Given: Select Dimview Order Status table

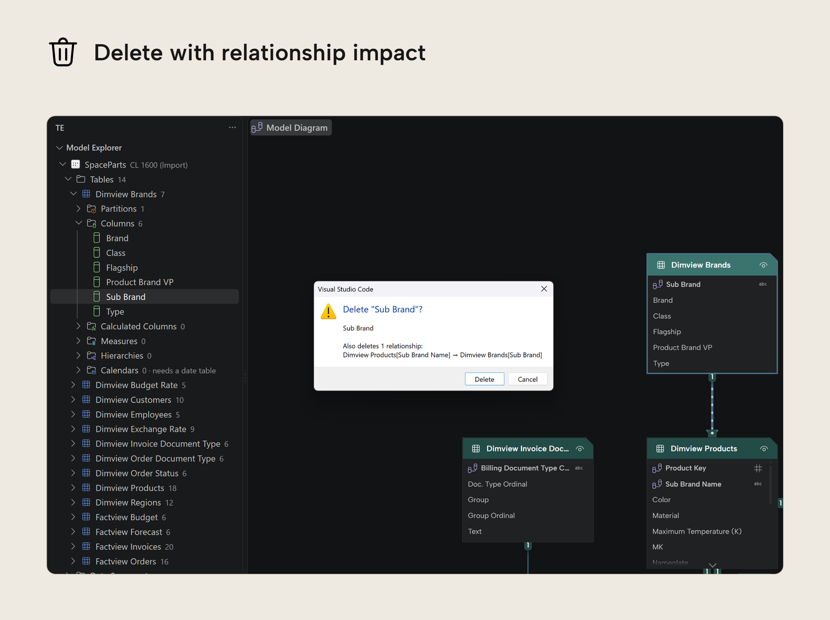Looking at the screenshot, I should (144, 473).
